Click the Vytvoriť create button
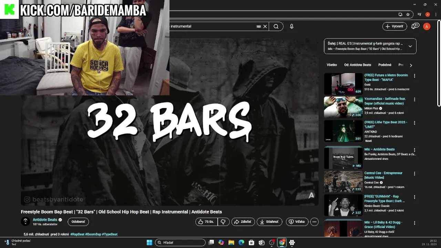The width and height of the screenshot is (441, 248). tap(394, 26)
